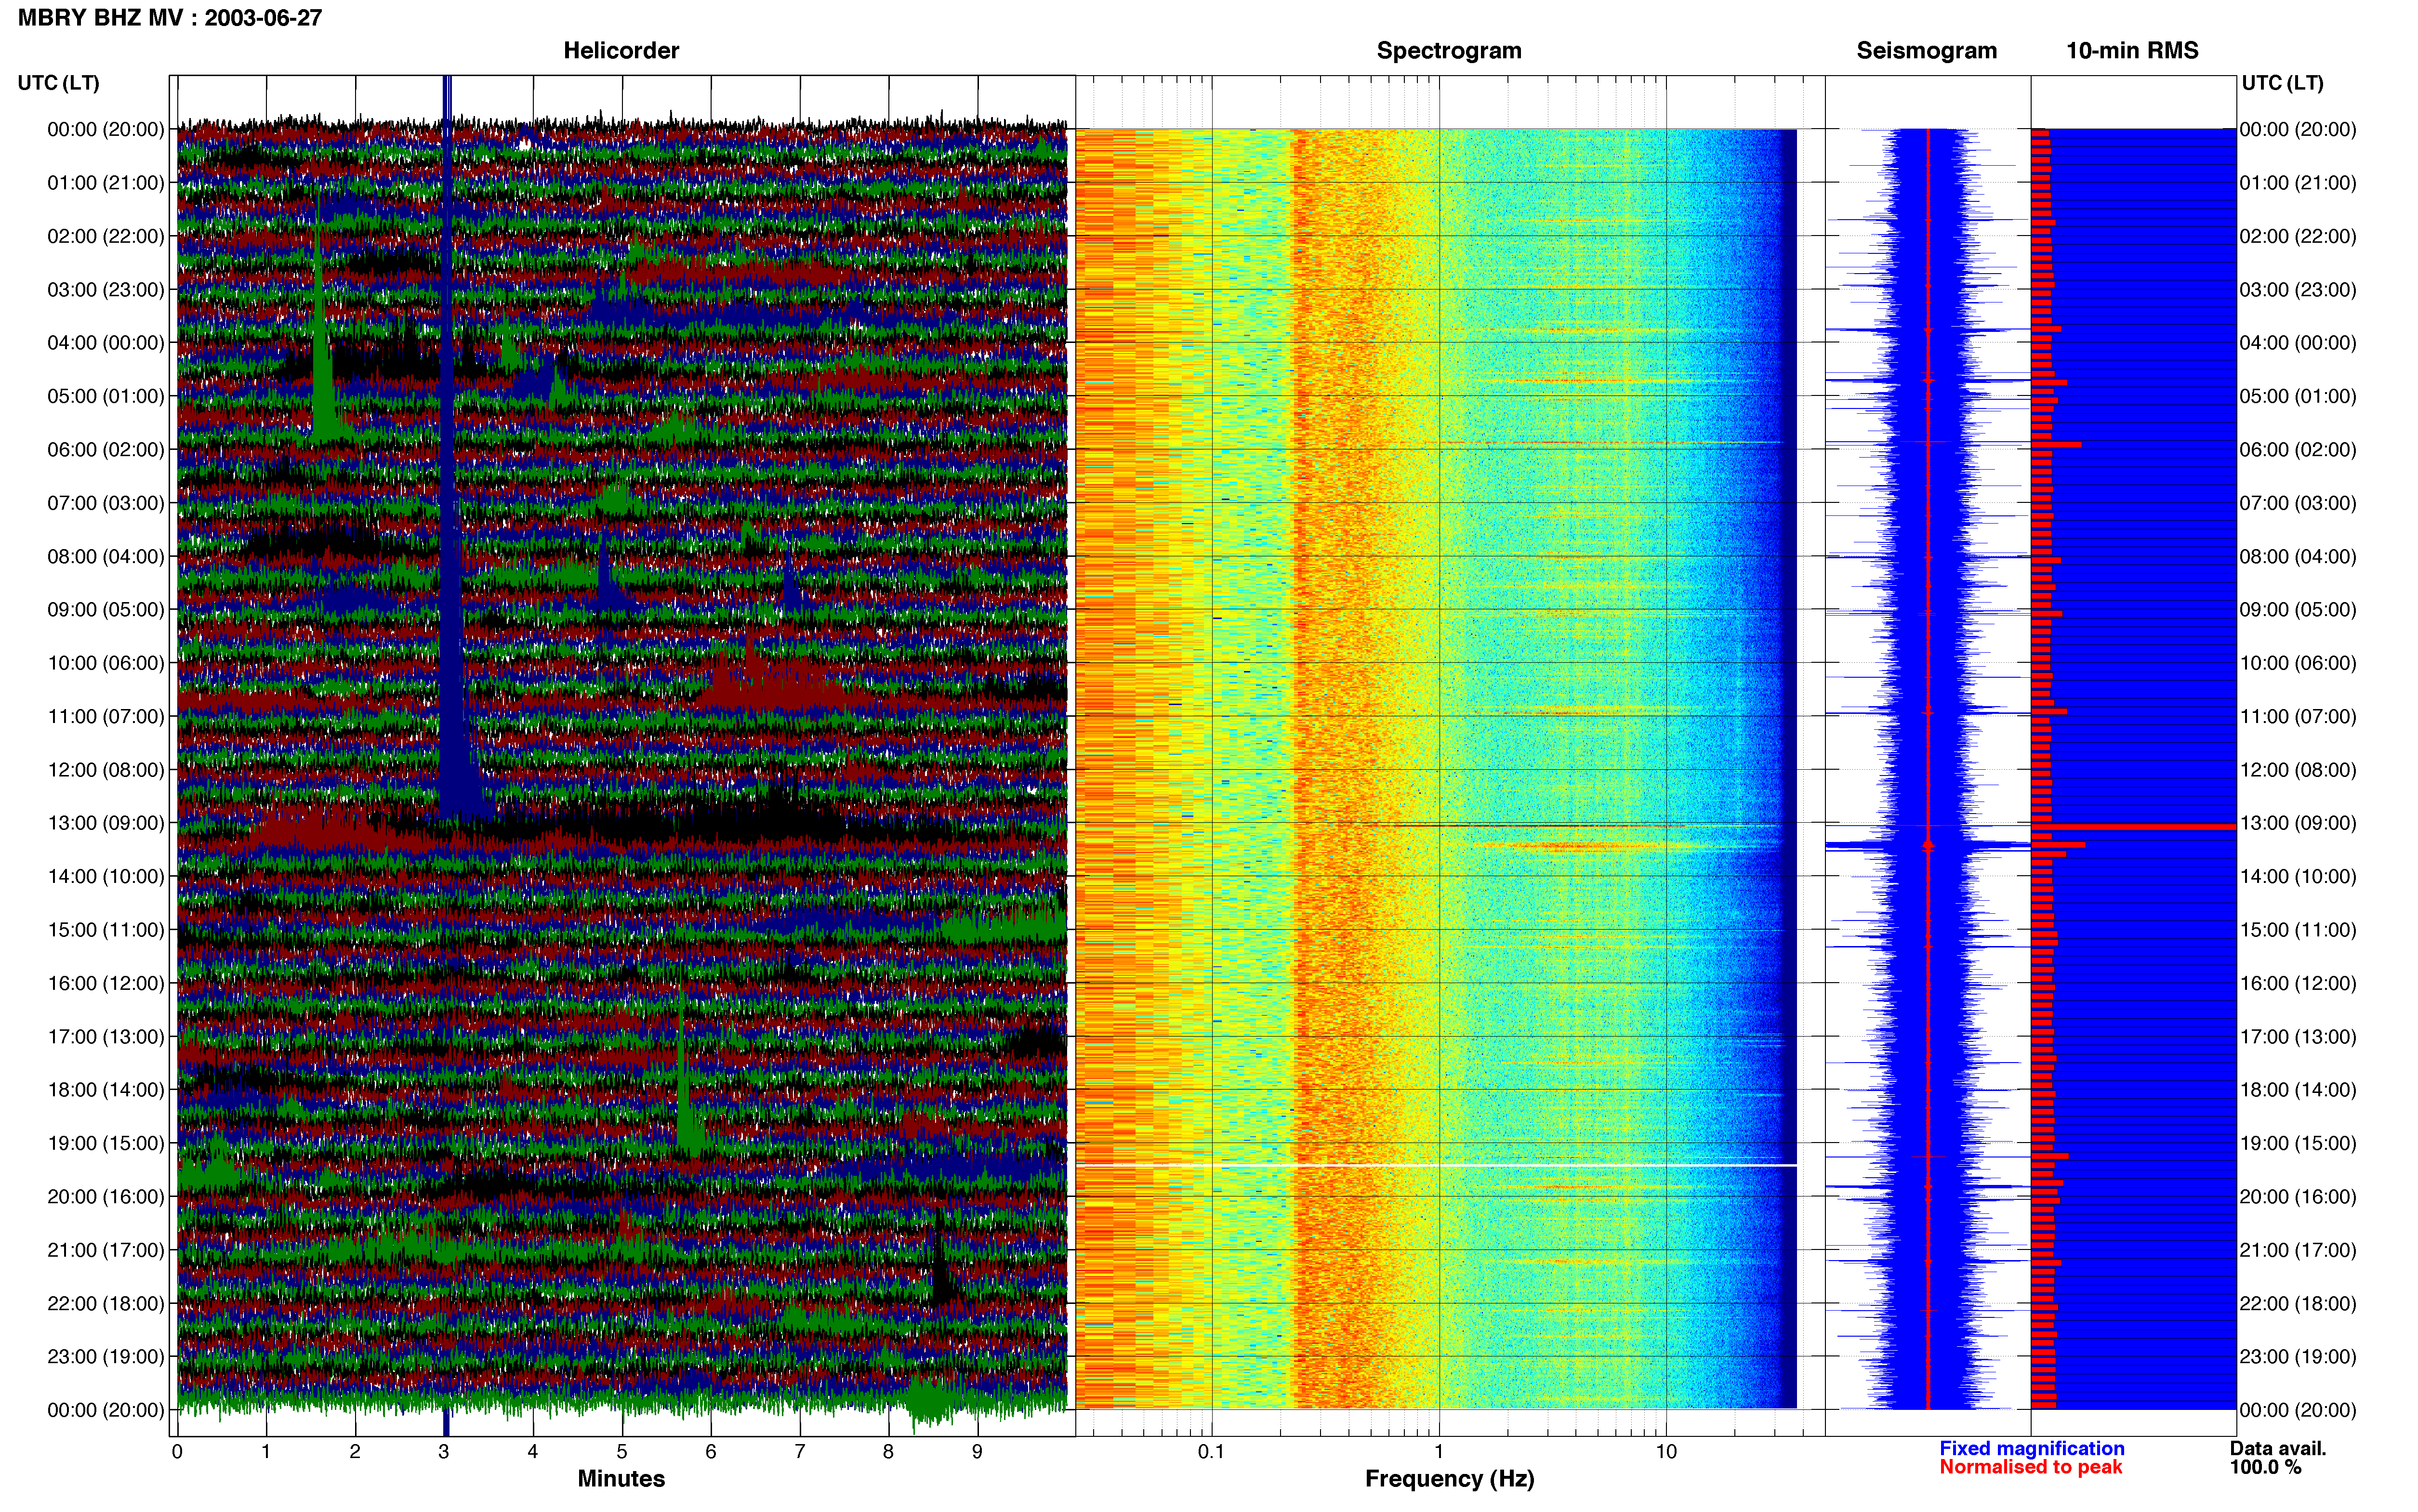2418x1512 pixels.
Task: Click the white data-gap line in the Spectrogram
Action: 1436,1165
